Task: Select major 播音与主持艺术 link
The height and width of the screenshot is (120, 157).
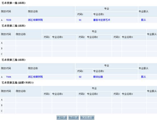Action: [x=102, y=20]
